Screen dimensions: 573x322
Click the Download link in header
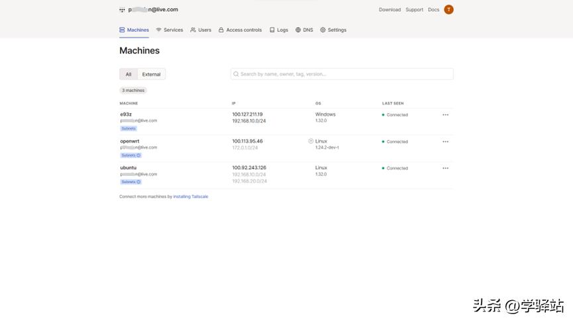(390, 10)
